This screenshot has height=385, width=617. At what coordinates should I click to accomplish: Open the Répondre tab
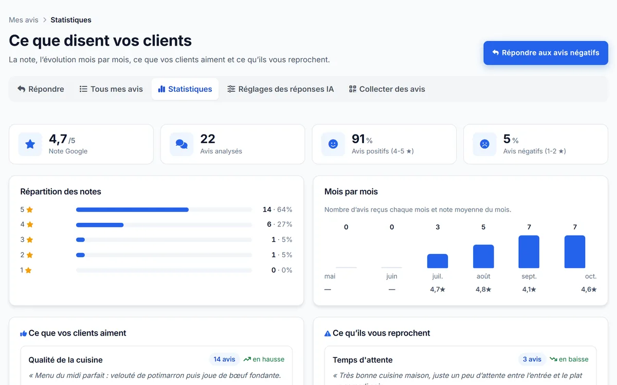tap(41, 89)
